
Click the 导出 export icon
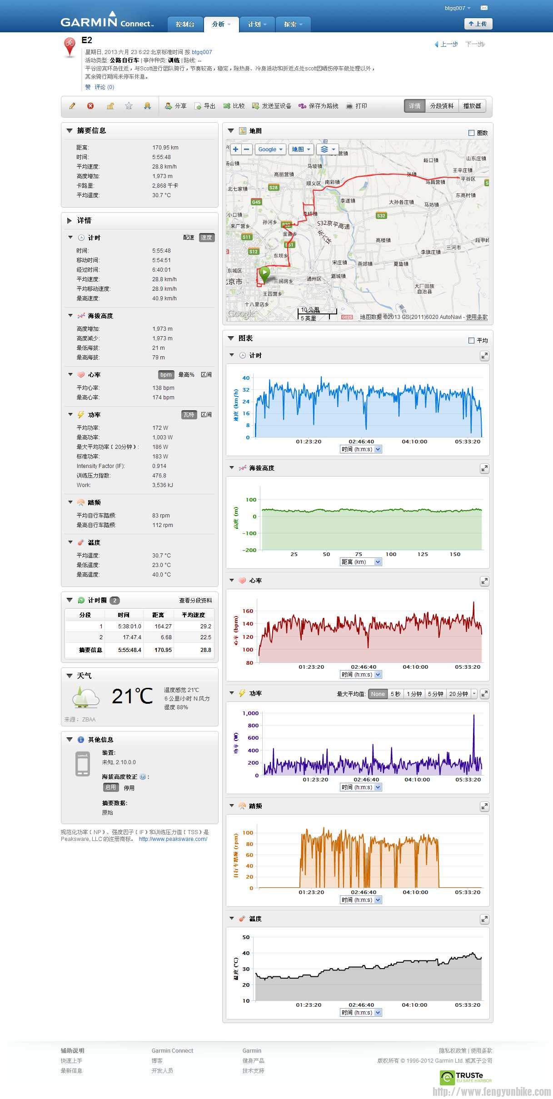coord(198,106)
